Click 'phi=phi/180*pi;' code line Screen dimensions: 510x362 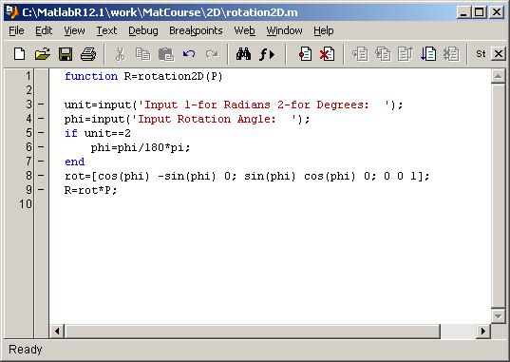141,147
